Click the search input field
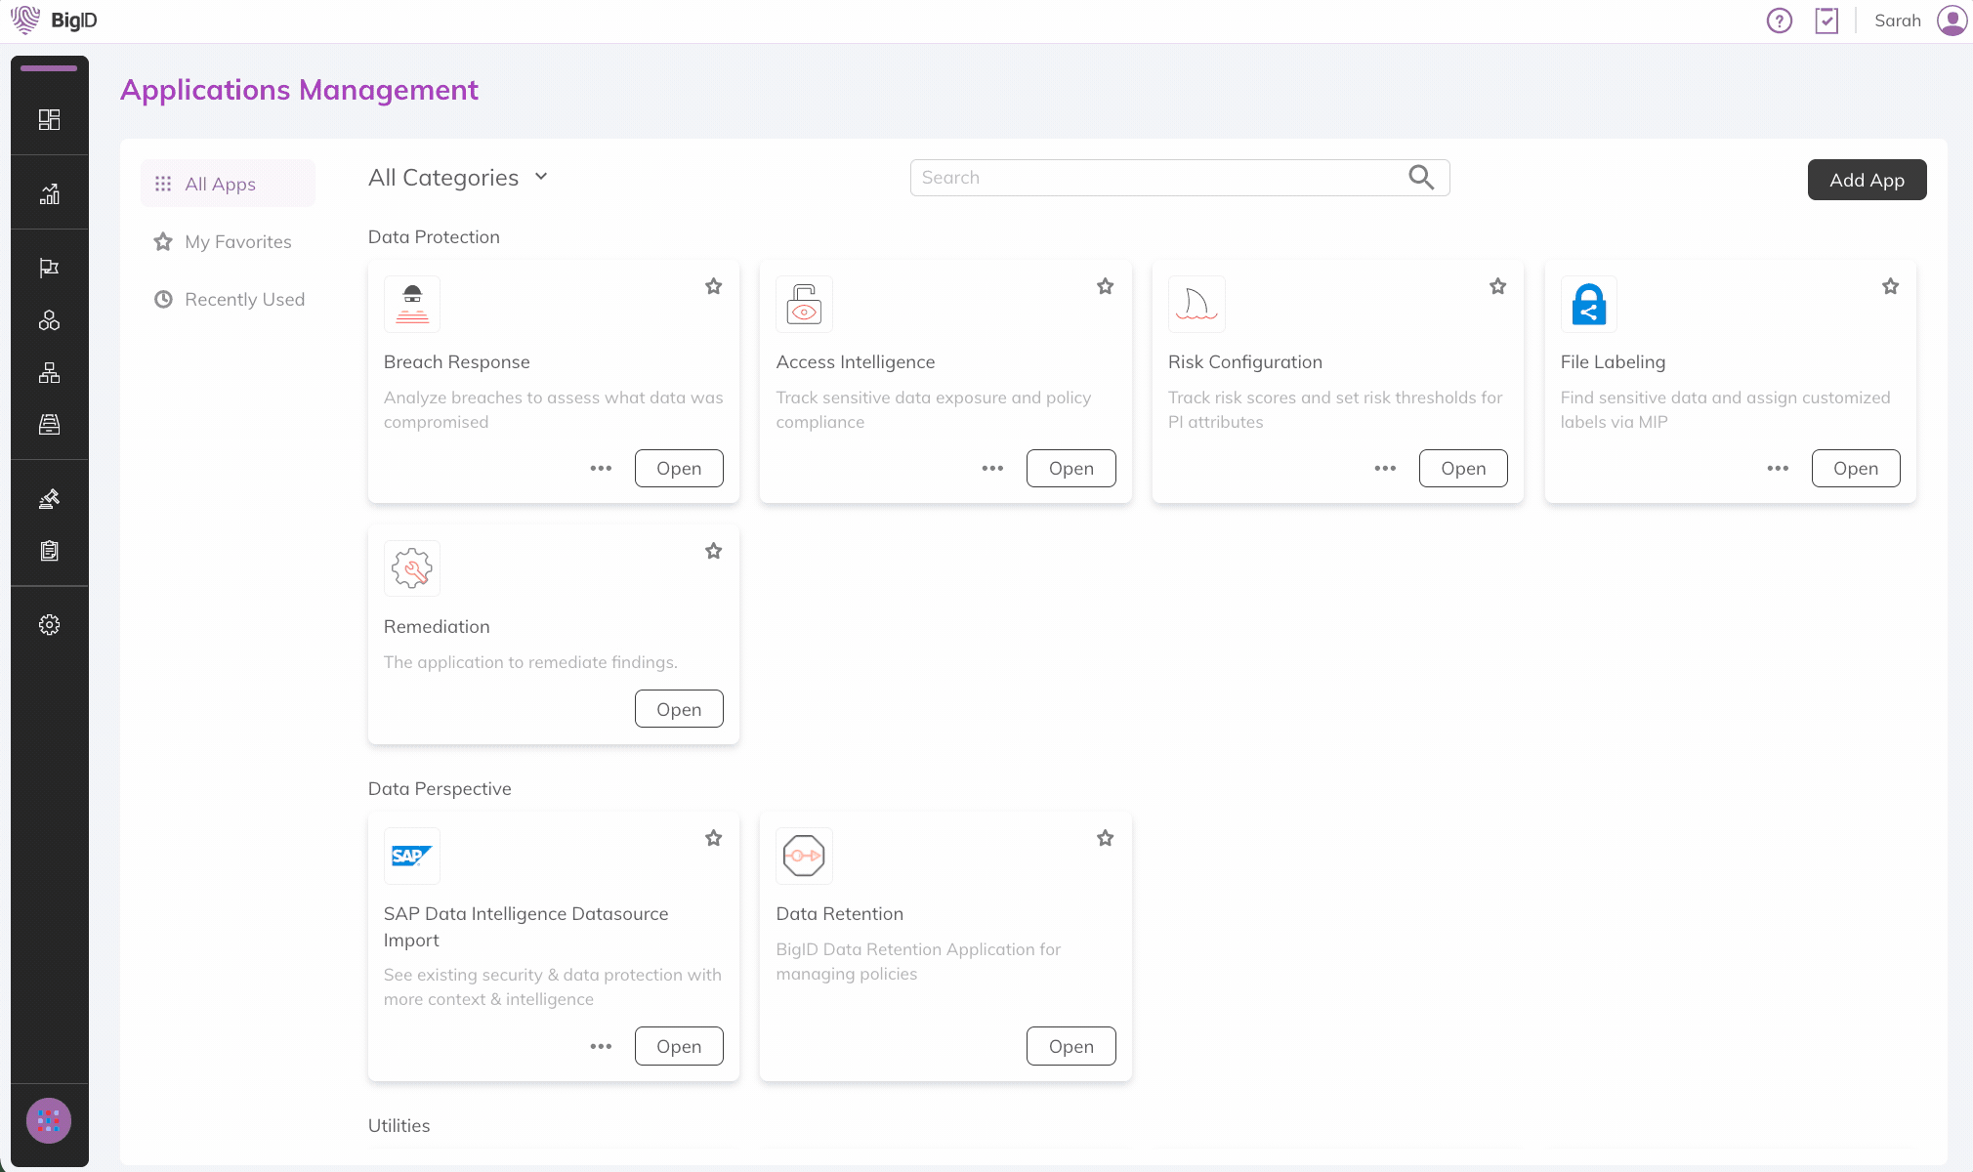Viewport: 1973px width, 1172px height. (1179, 177)
